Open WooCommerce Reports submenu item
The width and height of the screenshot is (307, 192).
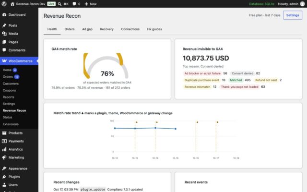pyautogui.click(x=9, y=97)
